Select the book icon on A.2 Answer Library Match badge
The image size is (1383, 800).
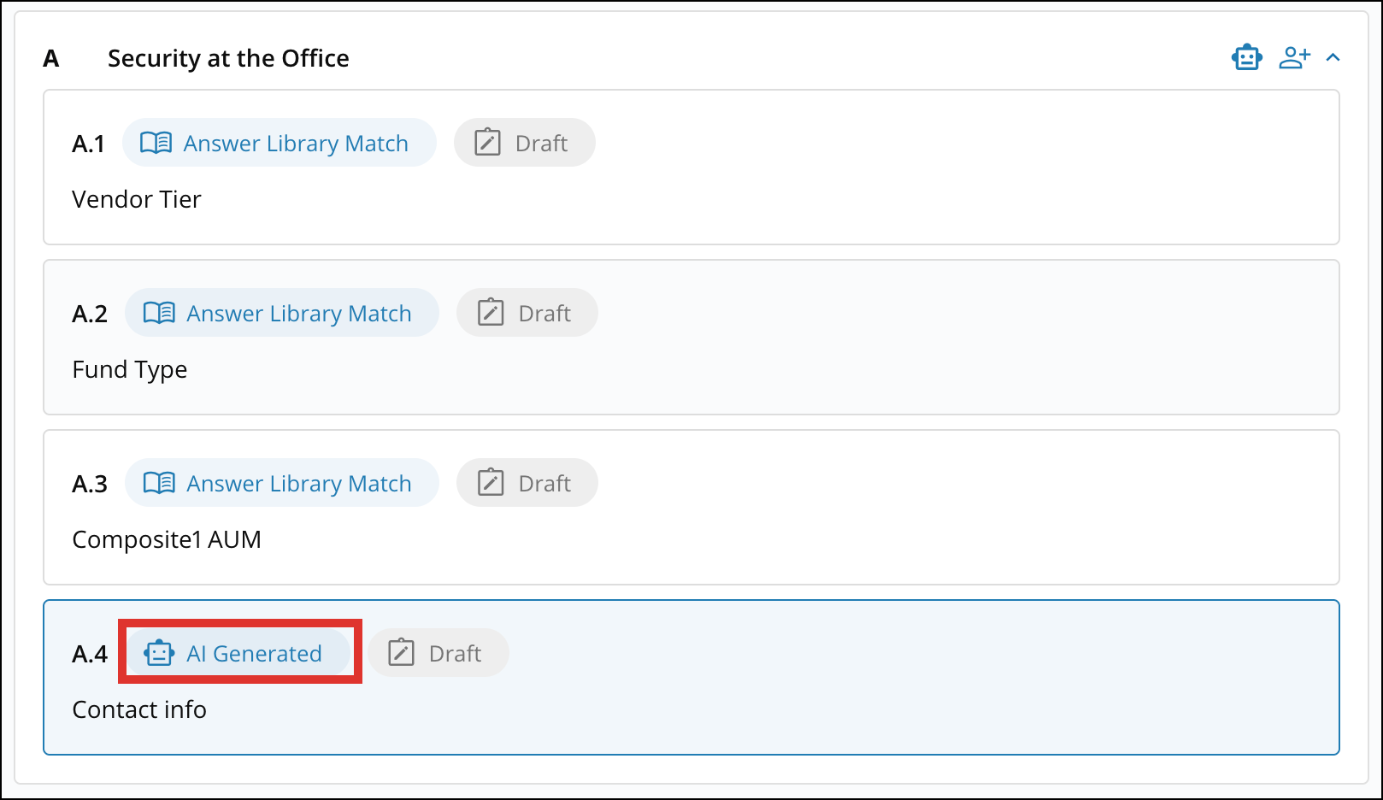159,313
